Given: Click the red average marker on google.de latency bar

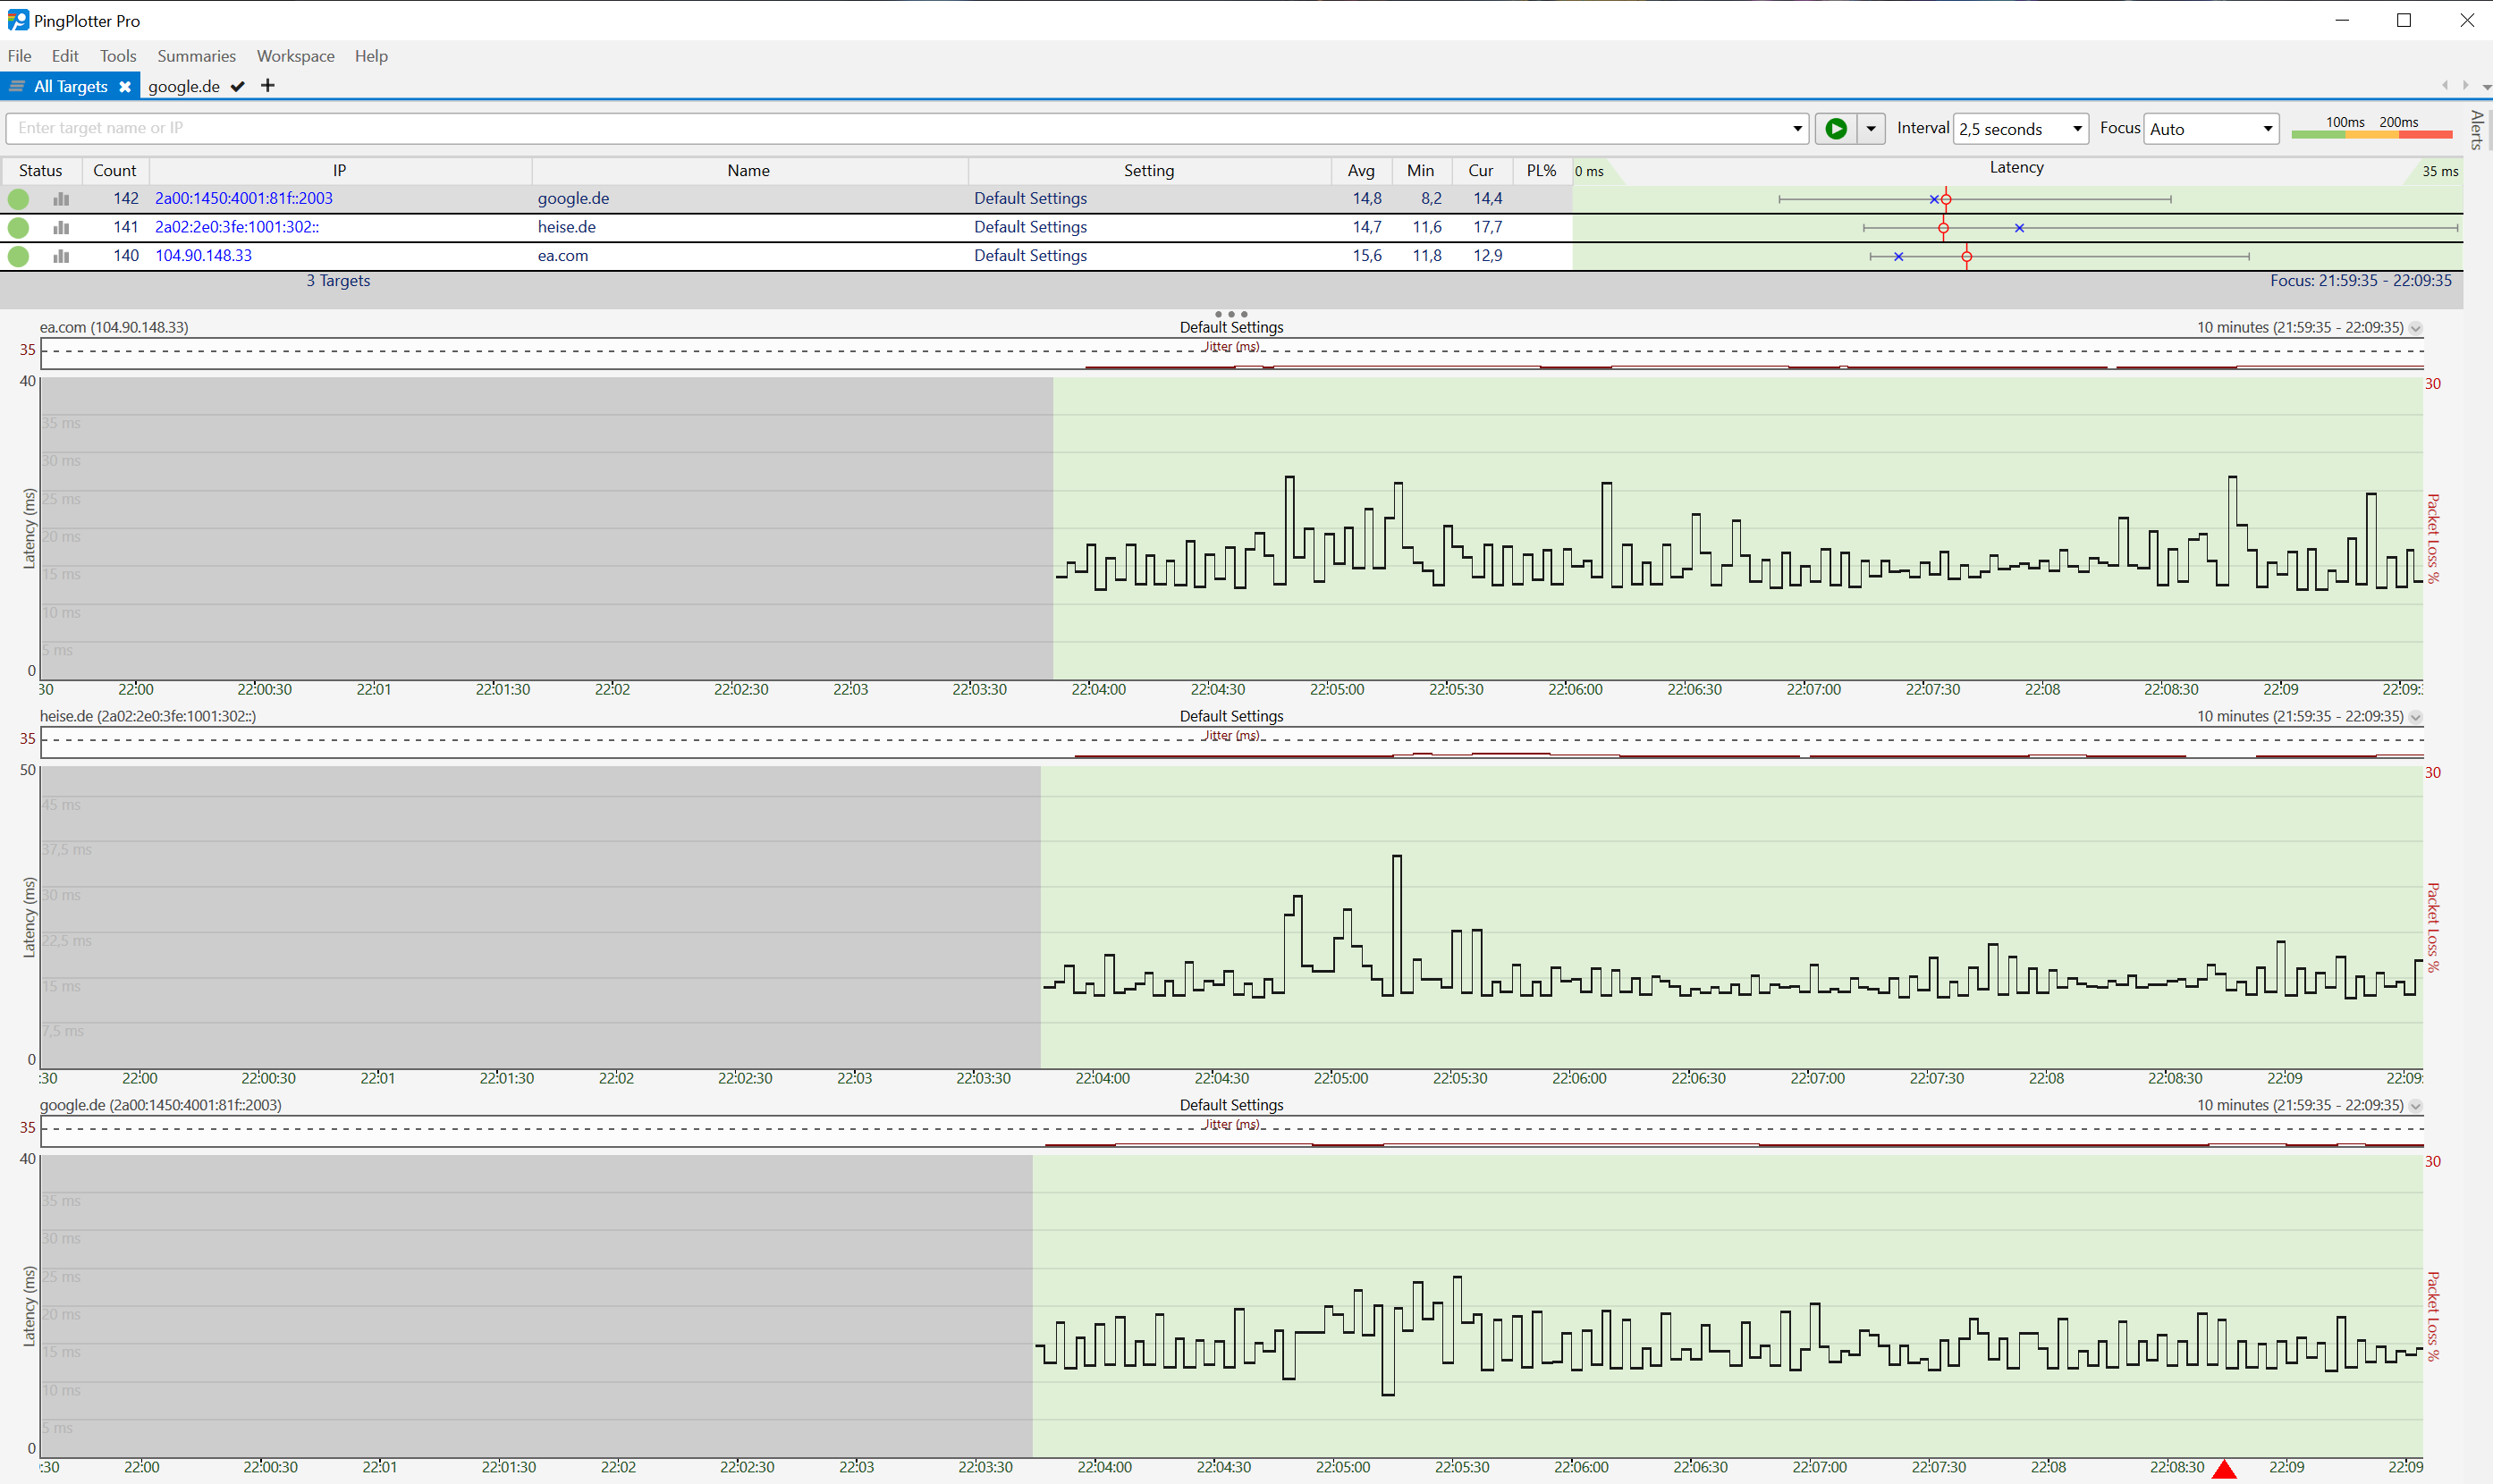Looking at the screenshot, I should pyautogui.click(x=1946, y=199).
